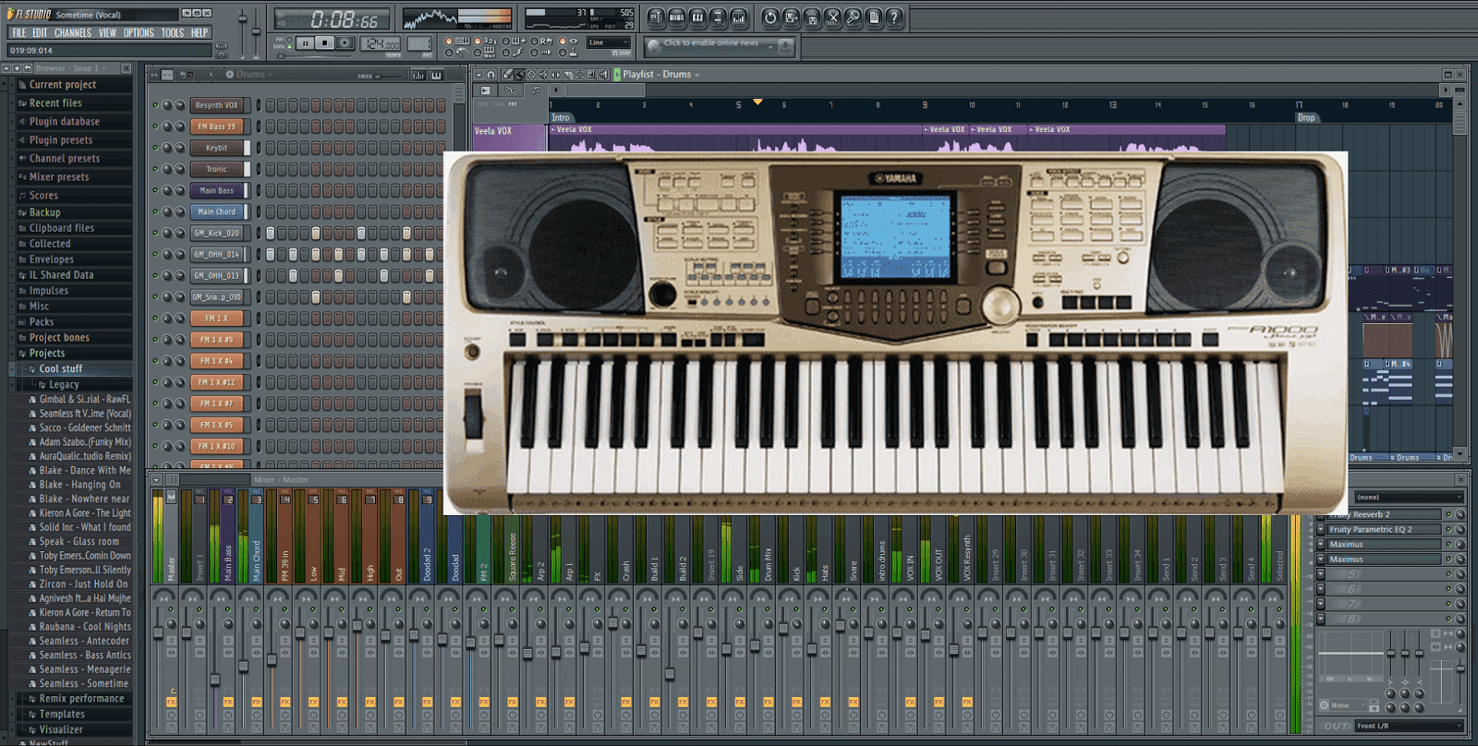Open the Playlist - Drums title dropdown
The height and width of the screenshot is (746, 1478).
[x=697, y=75]
